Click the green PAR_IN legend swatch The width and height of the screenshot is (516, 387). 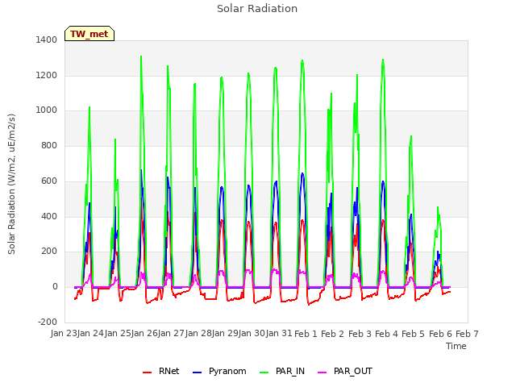(264, 372)
